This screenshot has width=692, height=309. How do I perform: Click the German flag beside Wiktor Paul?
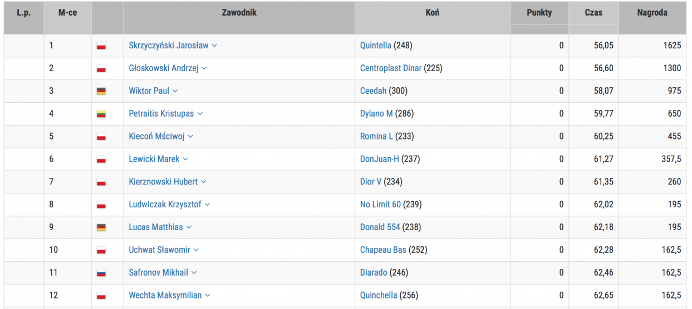point(101,91)
